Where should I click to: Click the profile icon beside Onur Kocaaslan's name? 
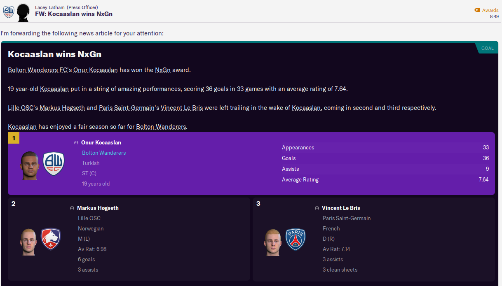77,142
